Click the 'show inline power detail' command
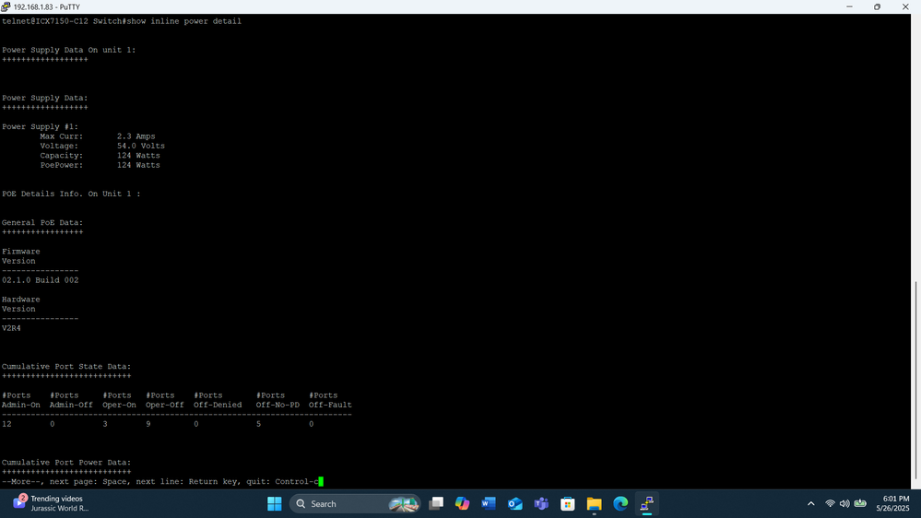Screen dimensions: 921x518 183,21
